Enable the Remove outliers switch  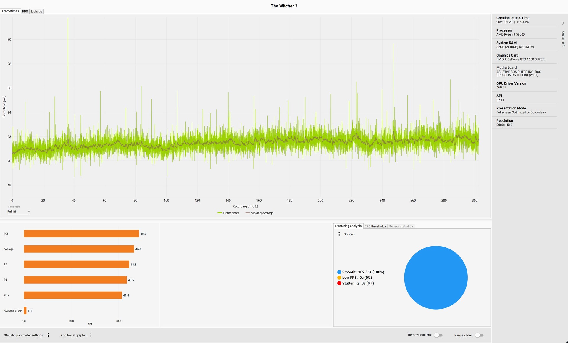(x=438, y=335)
